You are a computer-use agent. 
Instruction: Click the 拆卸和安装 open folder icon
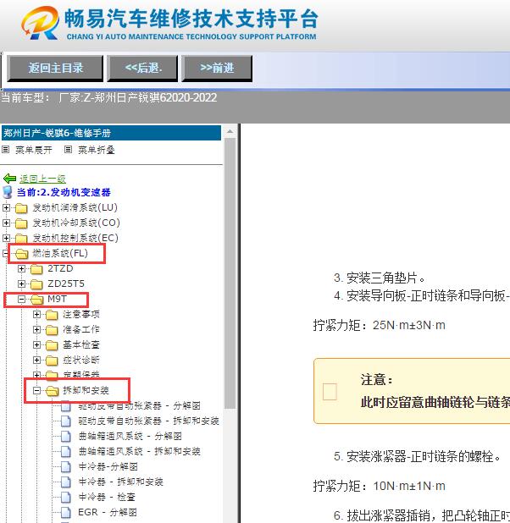coord(53,391)
